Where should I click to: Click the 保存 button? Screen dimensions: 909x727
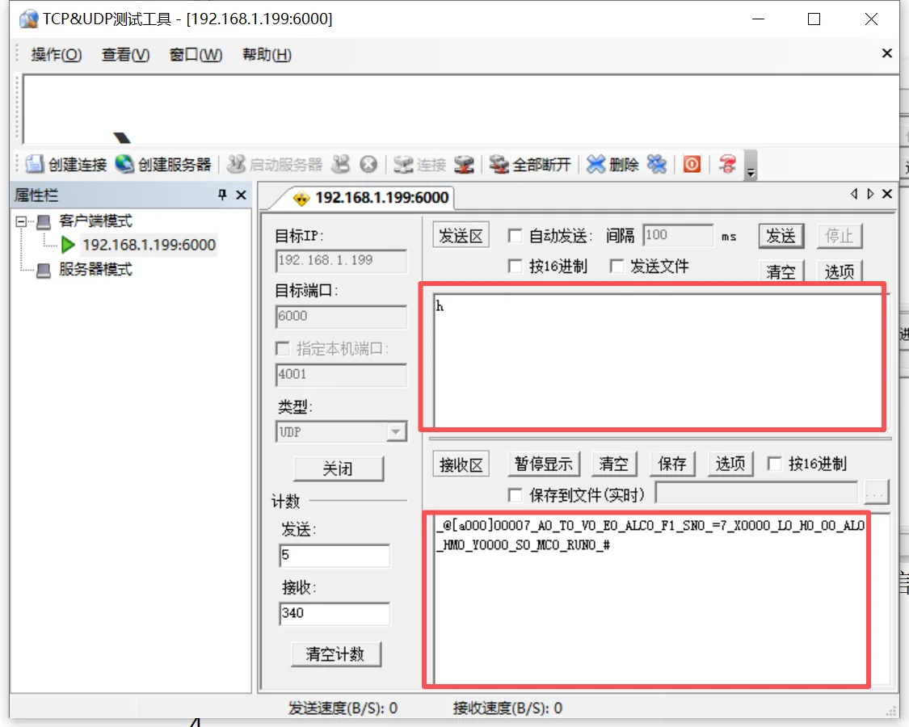[672, 464]
